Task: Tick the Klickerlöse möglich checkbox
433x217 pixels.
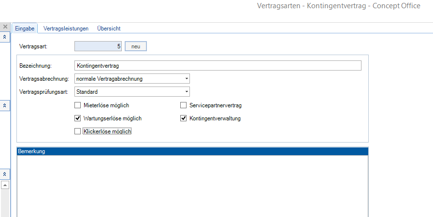Action: 78,131
